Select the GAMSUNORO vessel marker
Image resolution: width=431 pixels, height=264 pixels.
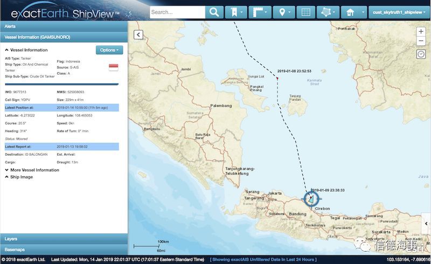(311, 199)
